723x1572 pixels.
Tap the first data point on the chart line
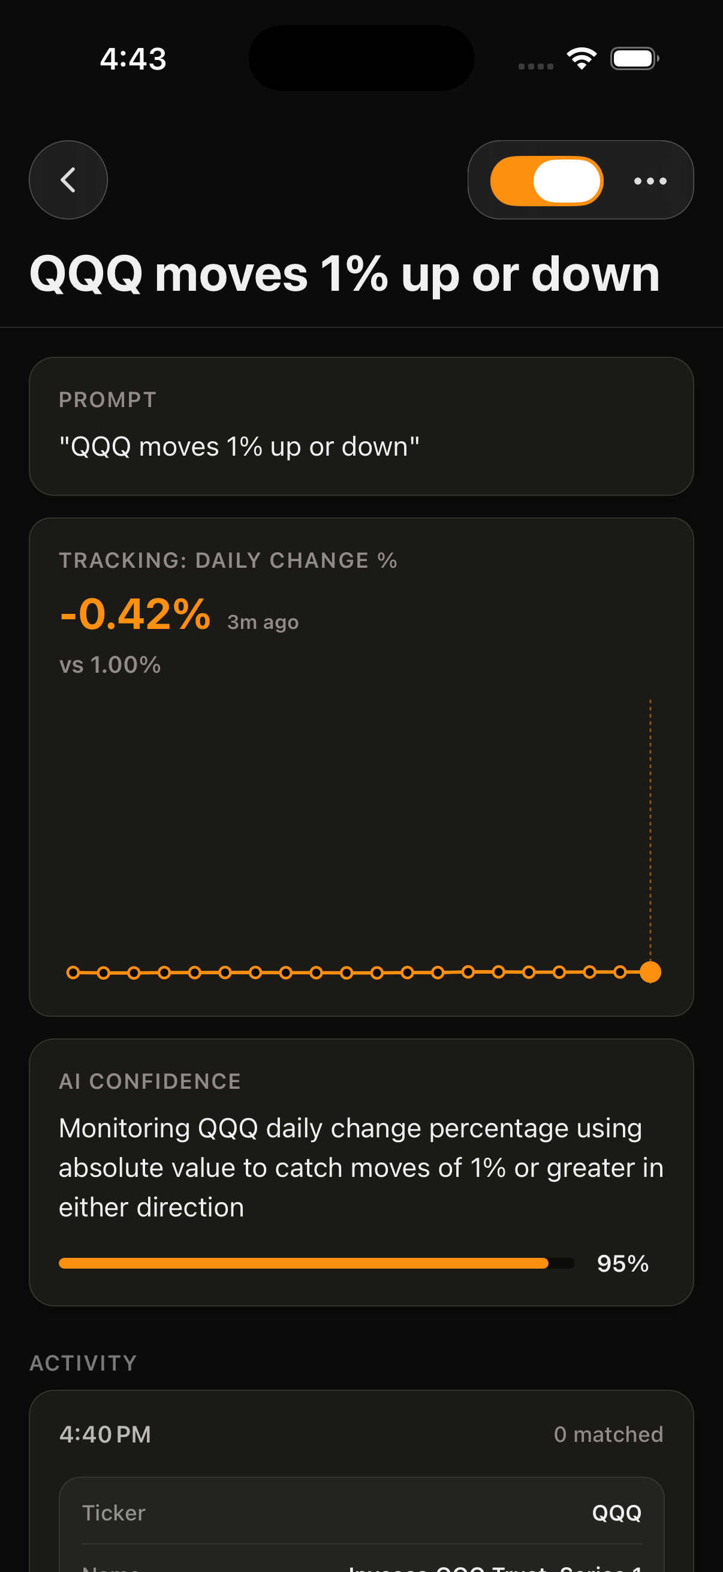(x=74, y=972)
